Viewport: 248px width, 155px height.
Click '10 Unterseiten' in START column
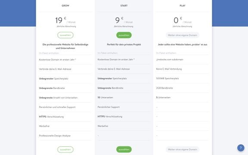coord(105,97)
